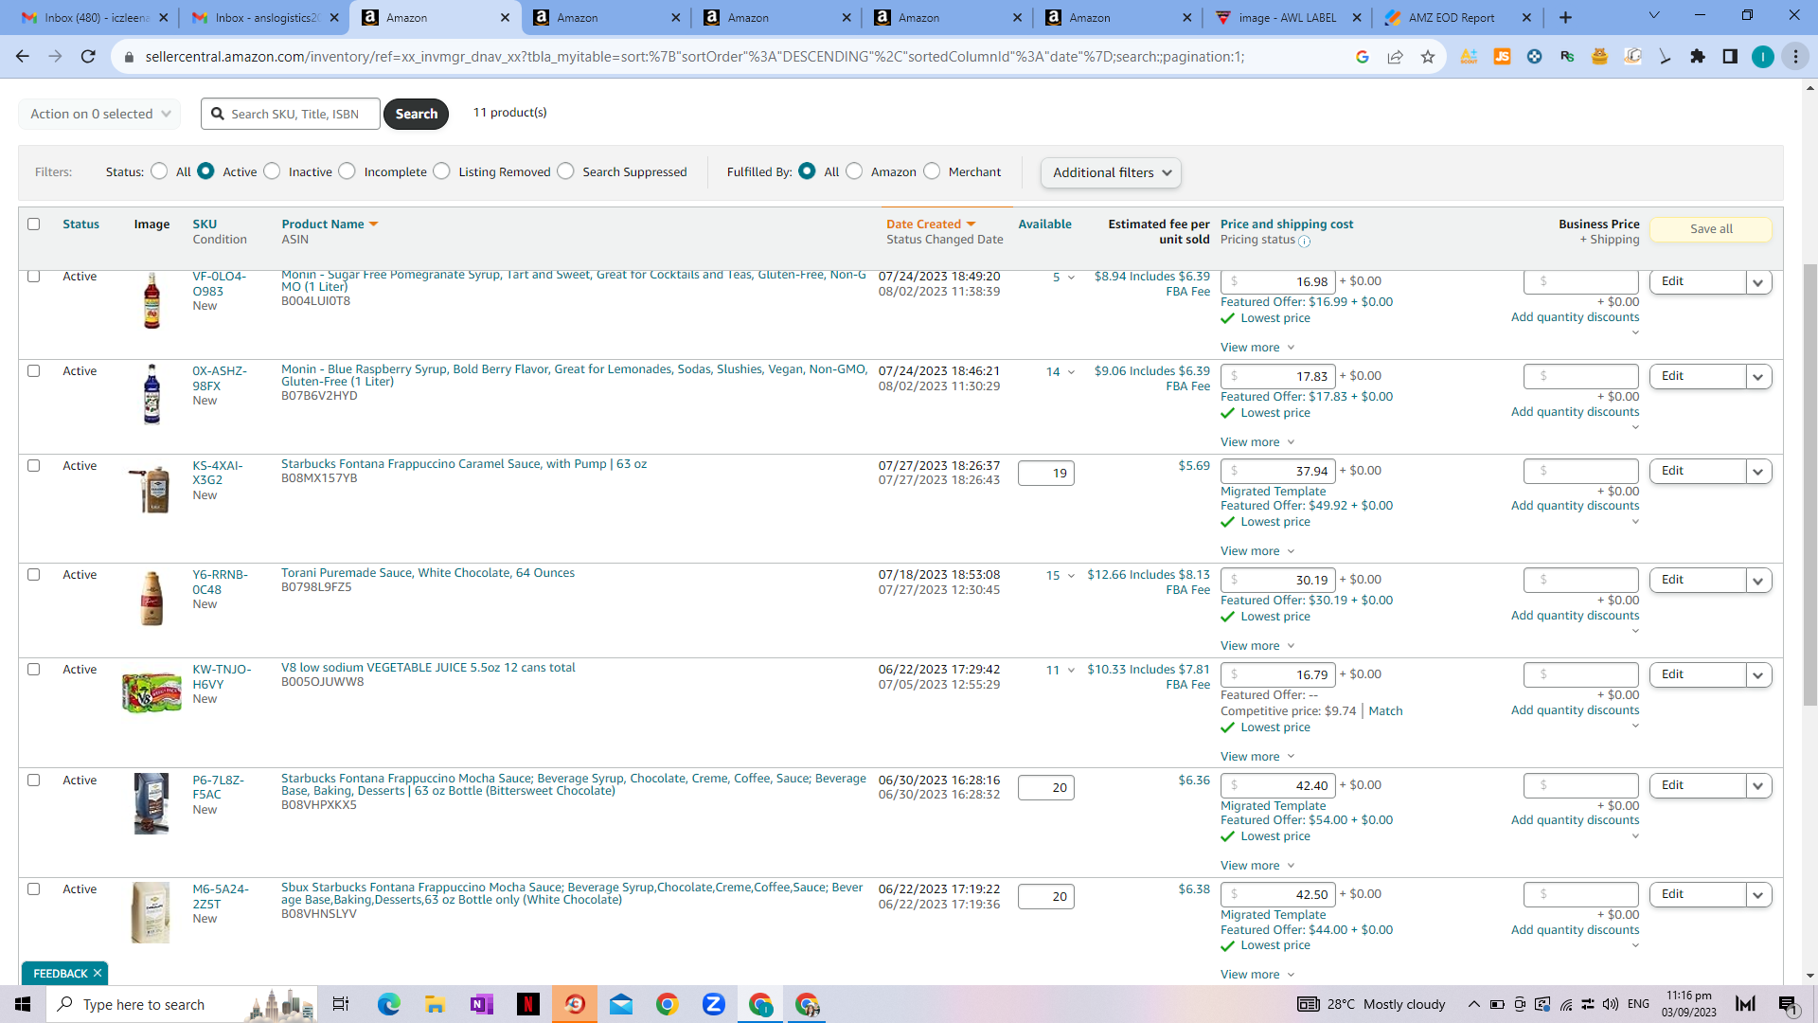This screenshot has width=1818, height=1023.
Task: Expand the Additional filters dropdown
Action: coord(1111,172)
